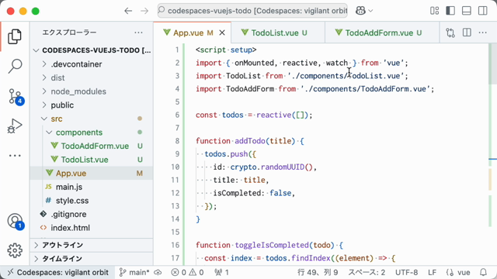Open the Explorer view in activity bar
497x279 pixels.
15,36
